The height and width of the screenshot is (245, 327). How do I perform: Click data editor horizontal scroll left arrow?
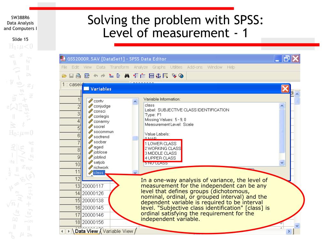(62, 231)
